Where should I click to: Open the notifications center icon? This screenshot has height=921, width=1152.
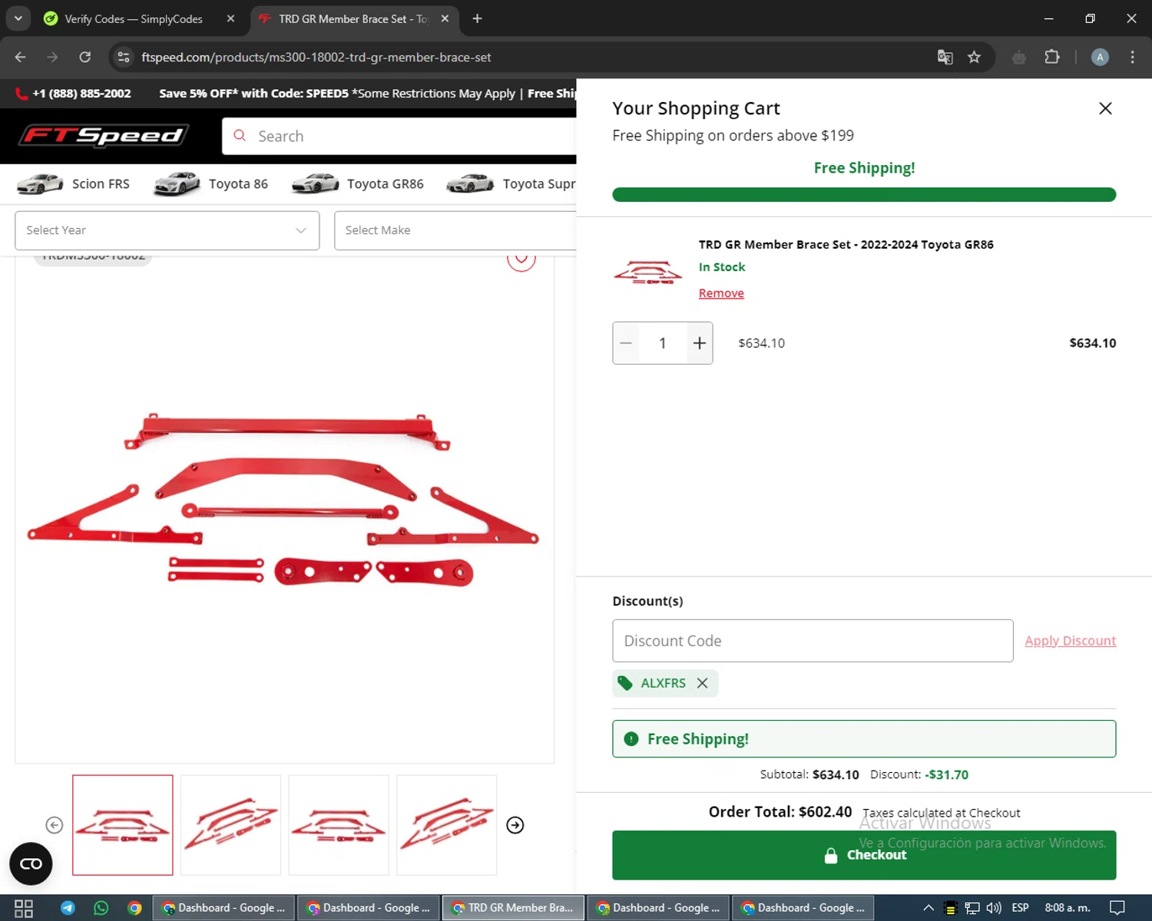1117,908
